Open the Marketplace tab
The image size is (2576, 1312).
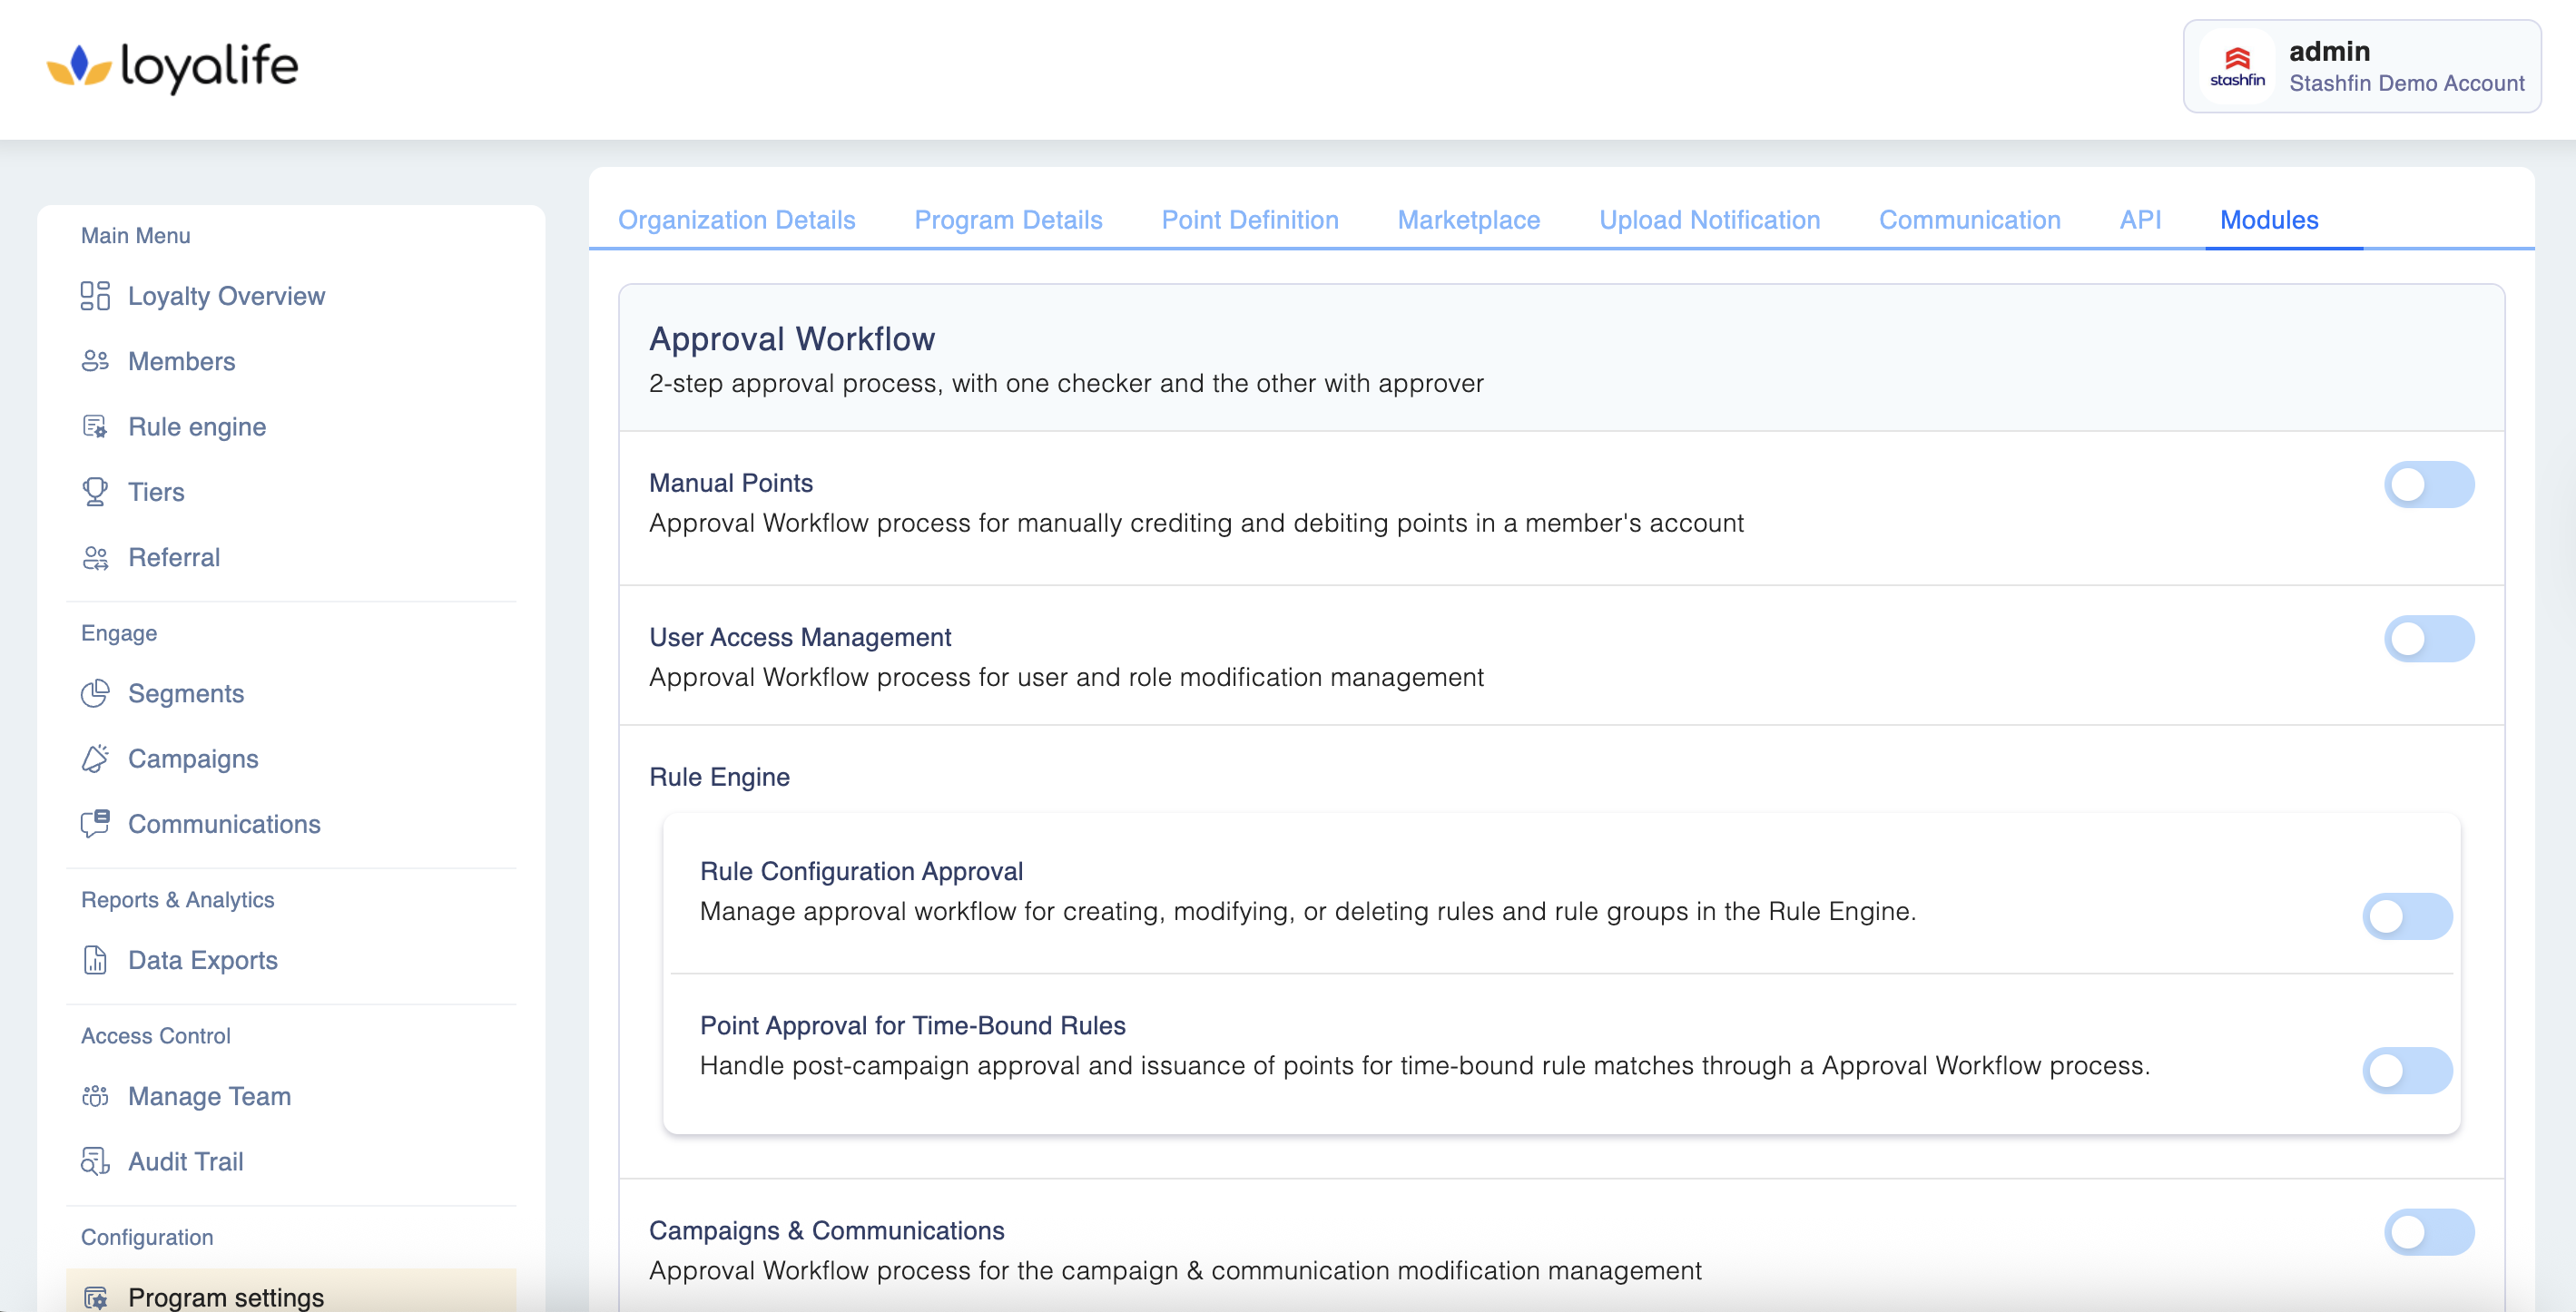click(x=1468, y=220)
